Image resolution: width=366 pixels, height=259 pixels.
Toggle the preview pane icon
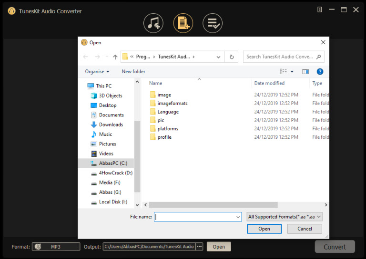pos(305,71)
